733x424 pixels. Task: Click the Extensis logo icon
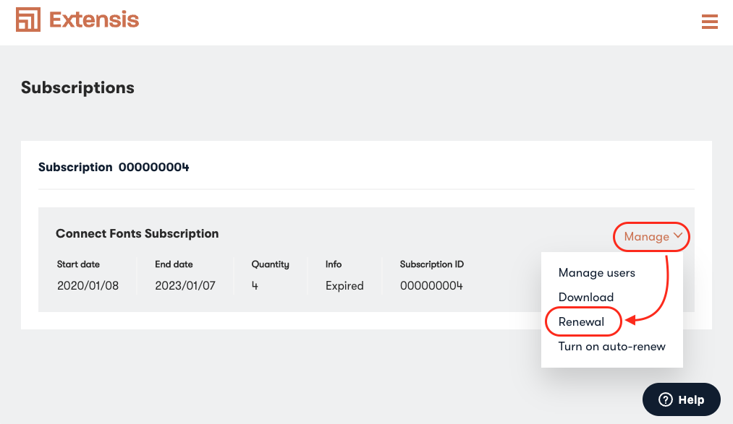click(x=28, y=20)
